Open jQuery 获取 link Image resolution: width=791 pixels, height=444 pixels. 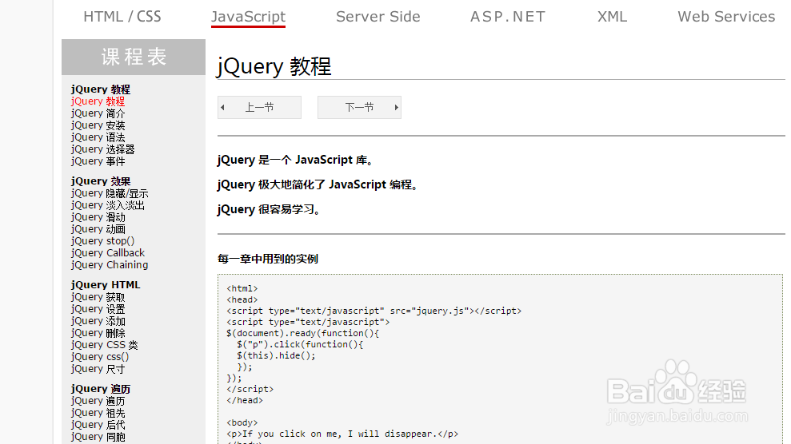coord(98,297)
